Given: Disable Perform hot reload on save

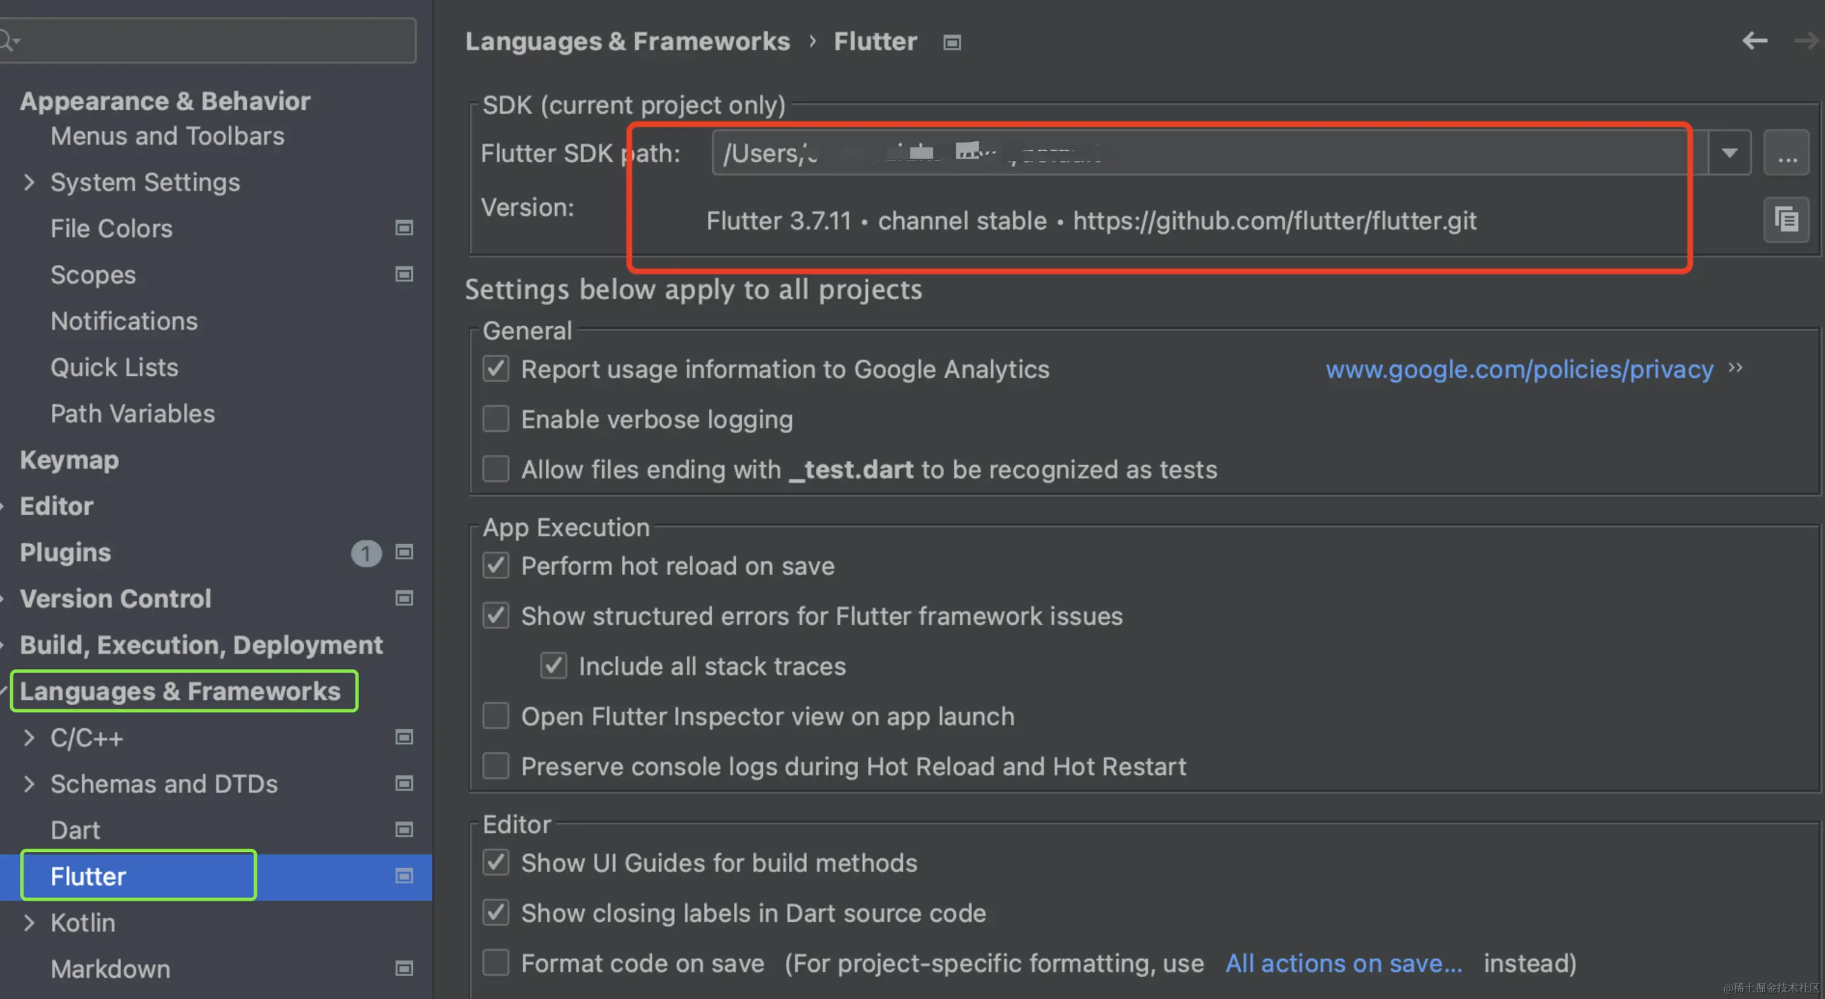Looking at the screenshot, I should click(496, 566).
